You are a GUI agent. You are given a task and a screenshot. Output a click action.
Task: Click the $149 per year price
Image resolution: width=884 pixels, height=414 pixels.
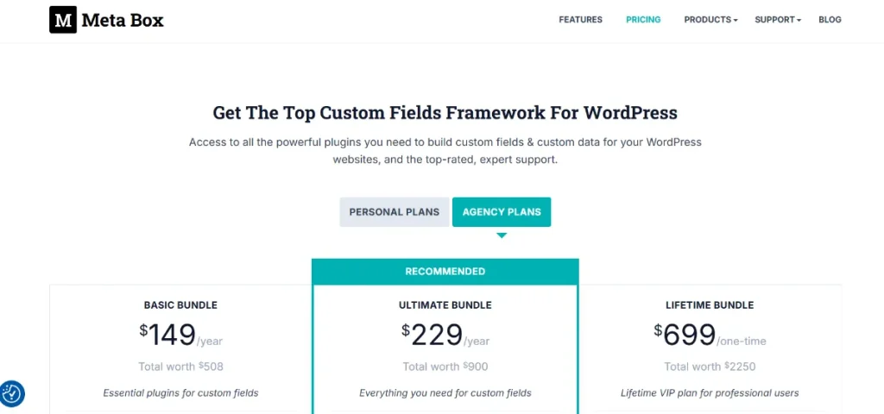[180, 335]
